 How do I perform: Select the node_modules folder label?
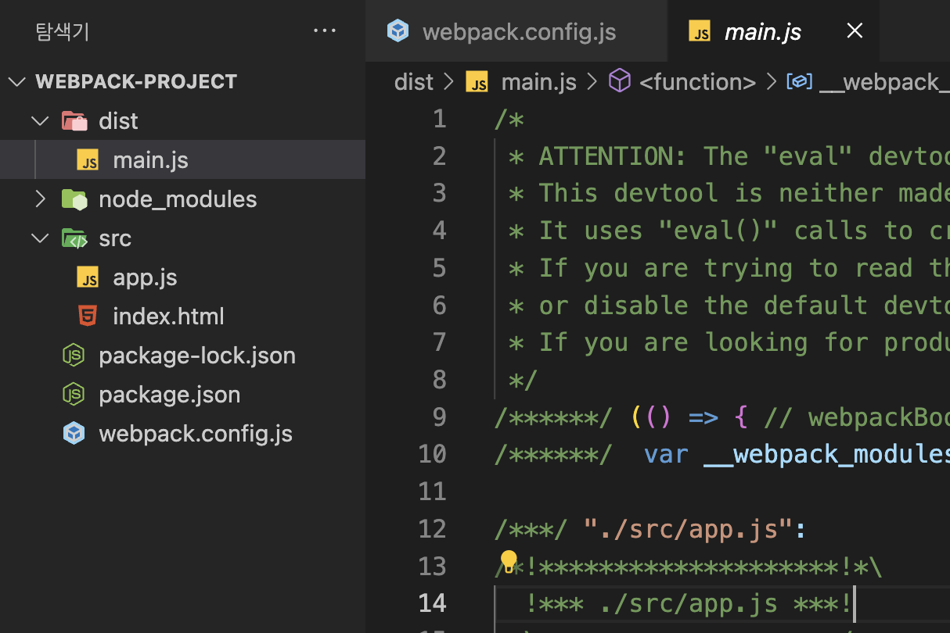pyautogui.click(x=178, y=199)
